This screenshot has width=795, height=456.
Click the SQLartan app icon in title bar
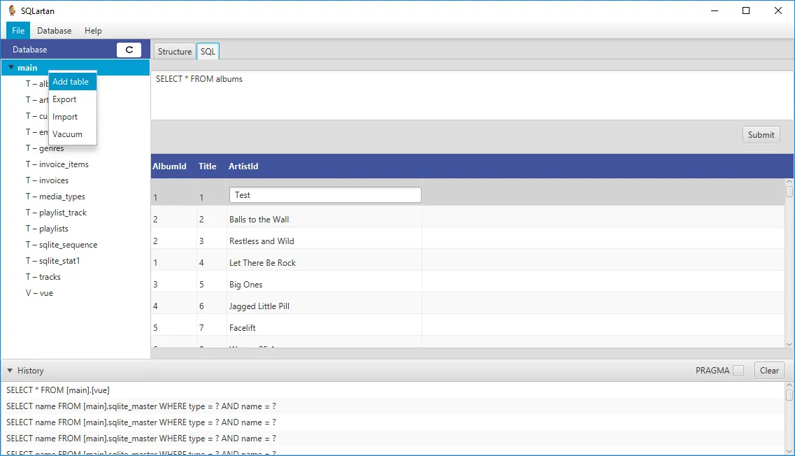point(12,10)
